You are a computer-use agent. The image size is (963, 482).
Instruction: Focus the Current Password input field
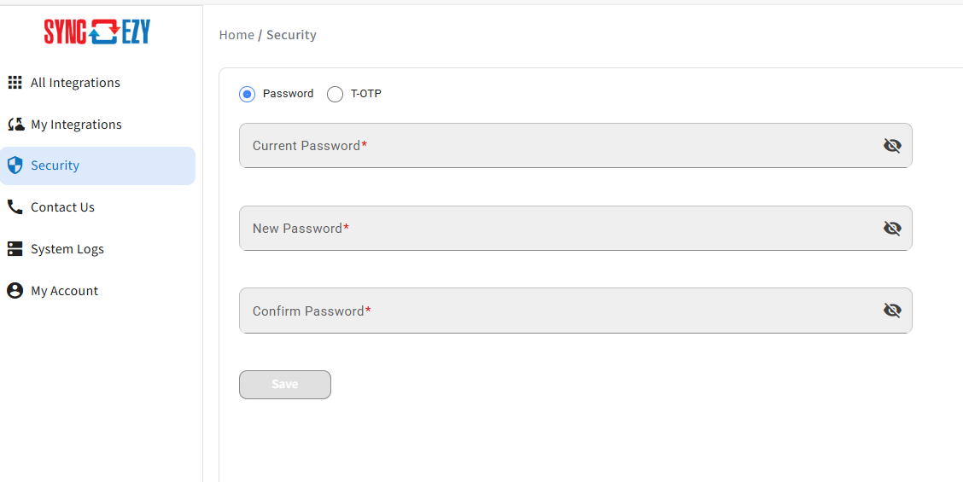click(x=575, y=146)
